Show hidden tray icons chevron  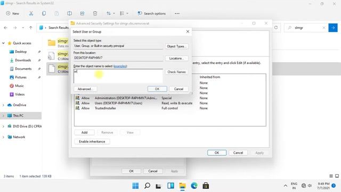[286, 186]
